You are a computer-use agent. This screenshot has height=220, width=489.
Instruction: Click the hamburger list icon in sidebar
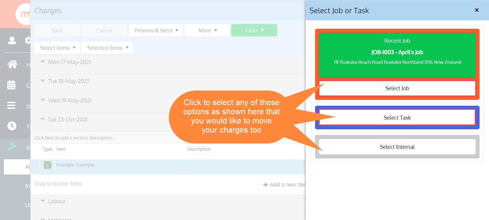pos(11,105)
